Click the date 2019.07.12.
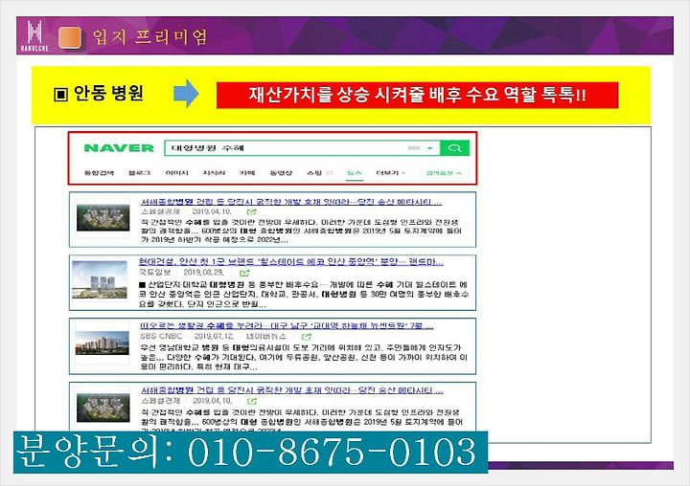 click(x=215, y=337)
